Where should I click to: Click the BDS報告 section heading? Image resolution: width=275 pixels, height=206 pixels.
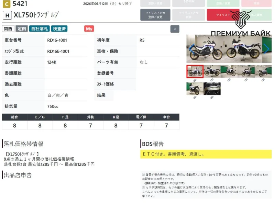[153, 144]
